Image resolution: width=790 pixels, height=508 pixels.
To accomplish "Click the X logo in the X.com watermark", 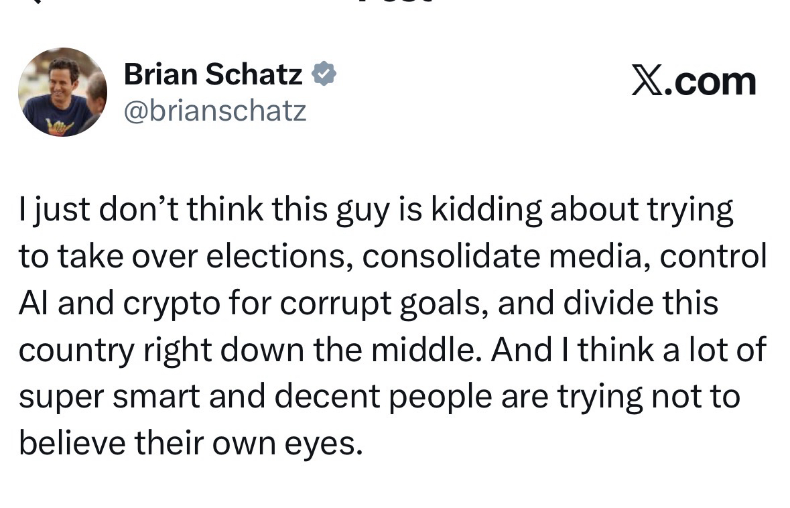I will [x=645, y=82].
